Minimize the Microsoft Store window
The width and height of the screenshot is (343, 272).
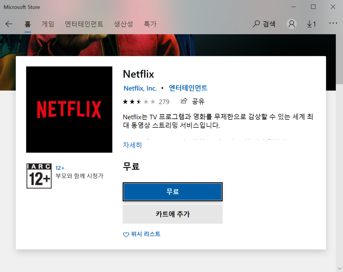tap(294, 7)
